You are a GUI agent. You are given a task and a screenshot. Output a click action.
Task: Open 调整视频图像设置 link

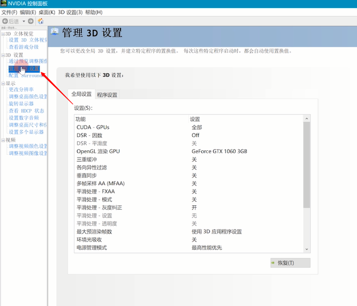pos(28,153)
